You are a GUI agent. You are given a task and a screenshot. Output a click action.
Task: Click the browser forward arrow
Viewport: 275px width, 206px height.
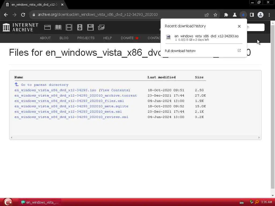point(15,15)
